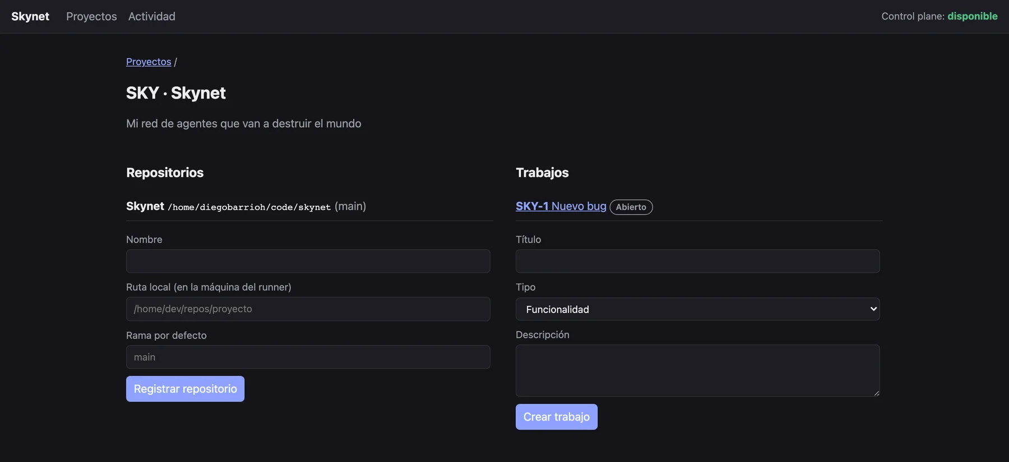
Task: Open the Proyectos navigation menu item
Action: tap(91, 16)
